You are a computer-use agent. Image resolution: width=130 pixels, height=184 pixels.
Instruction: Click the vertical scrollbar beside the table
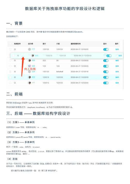pyautogui.click(x=123, y=65)
